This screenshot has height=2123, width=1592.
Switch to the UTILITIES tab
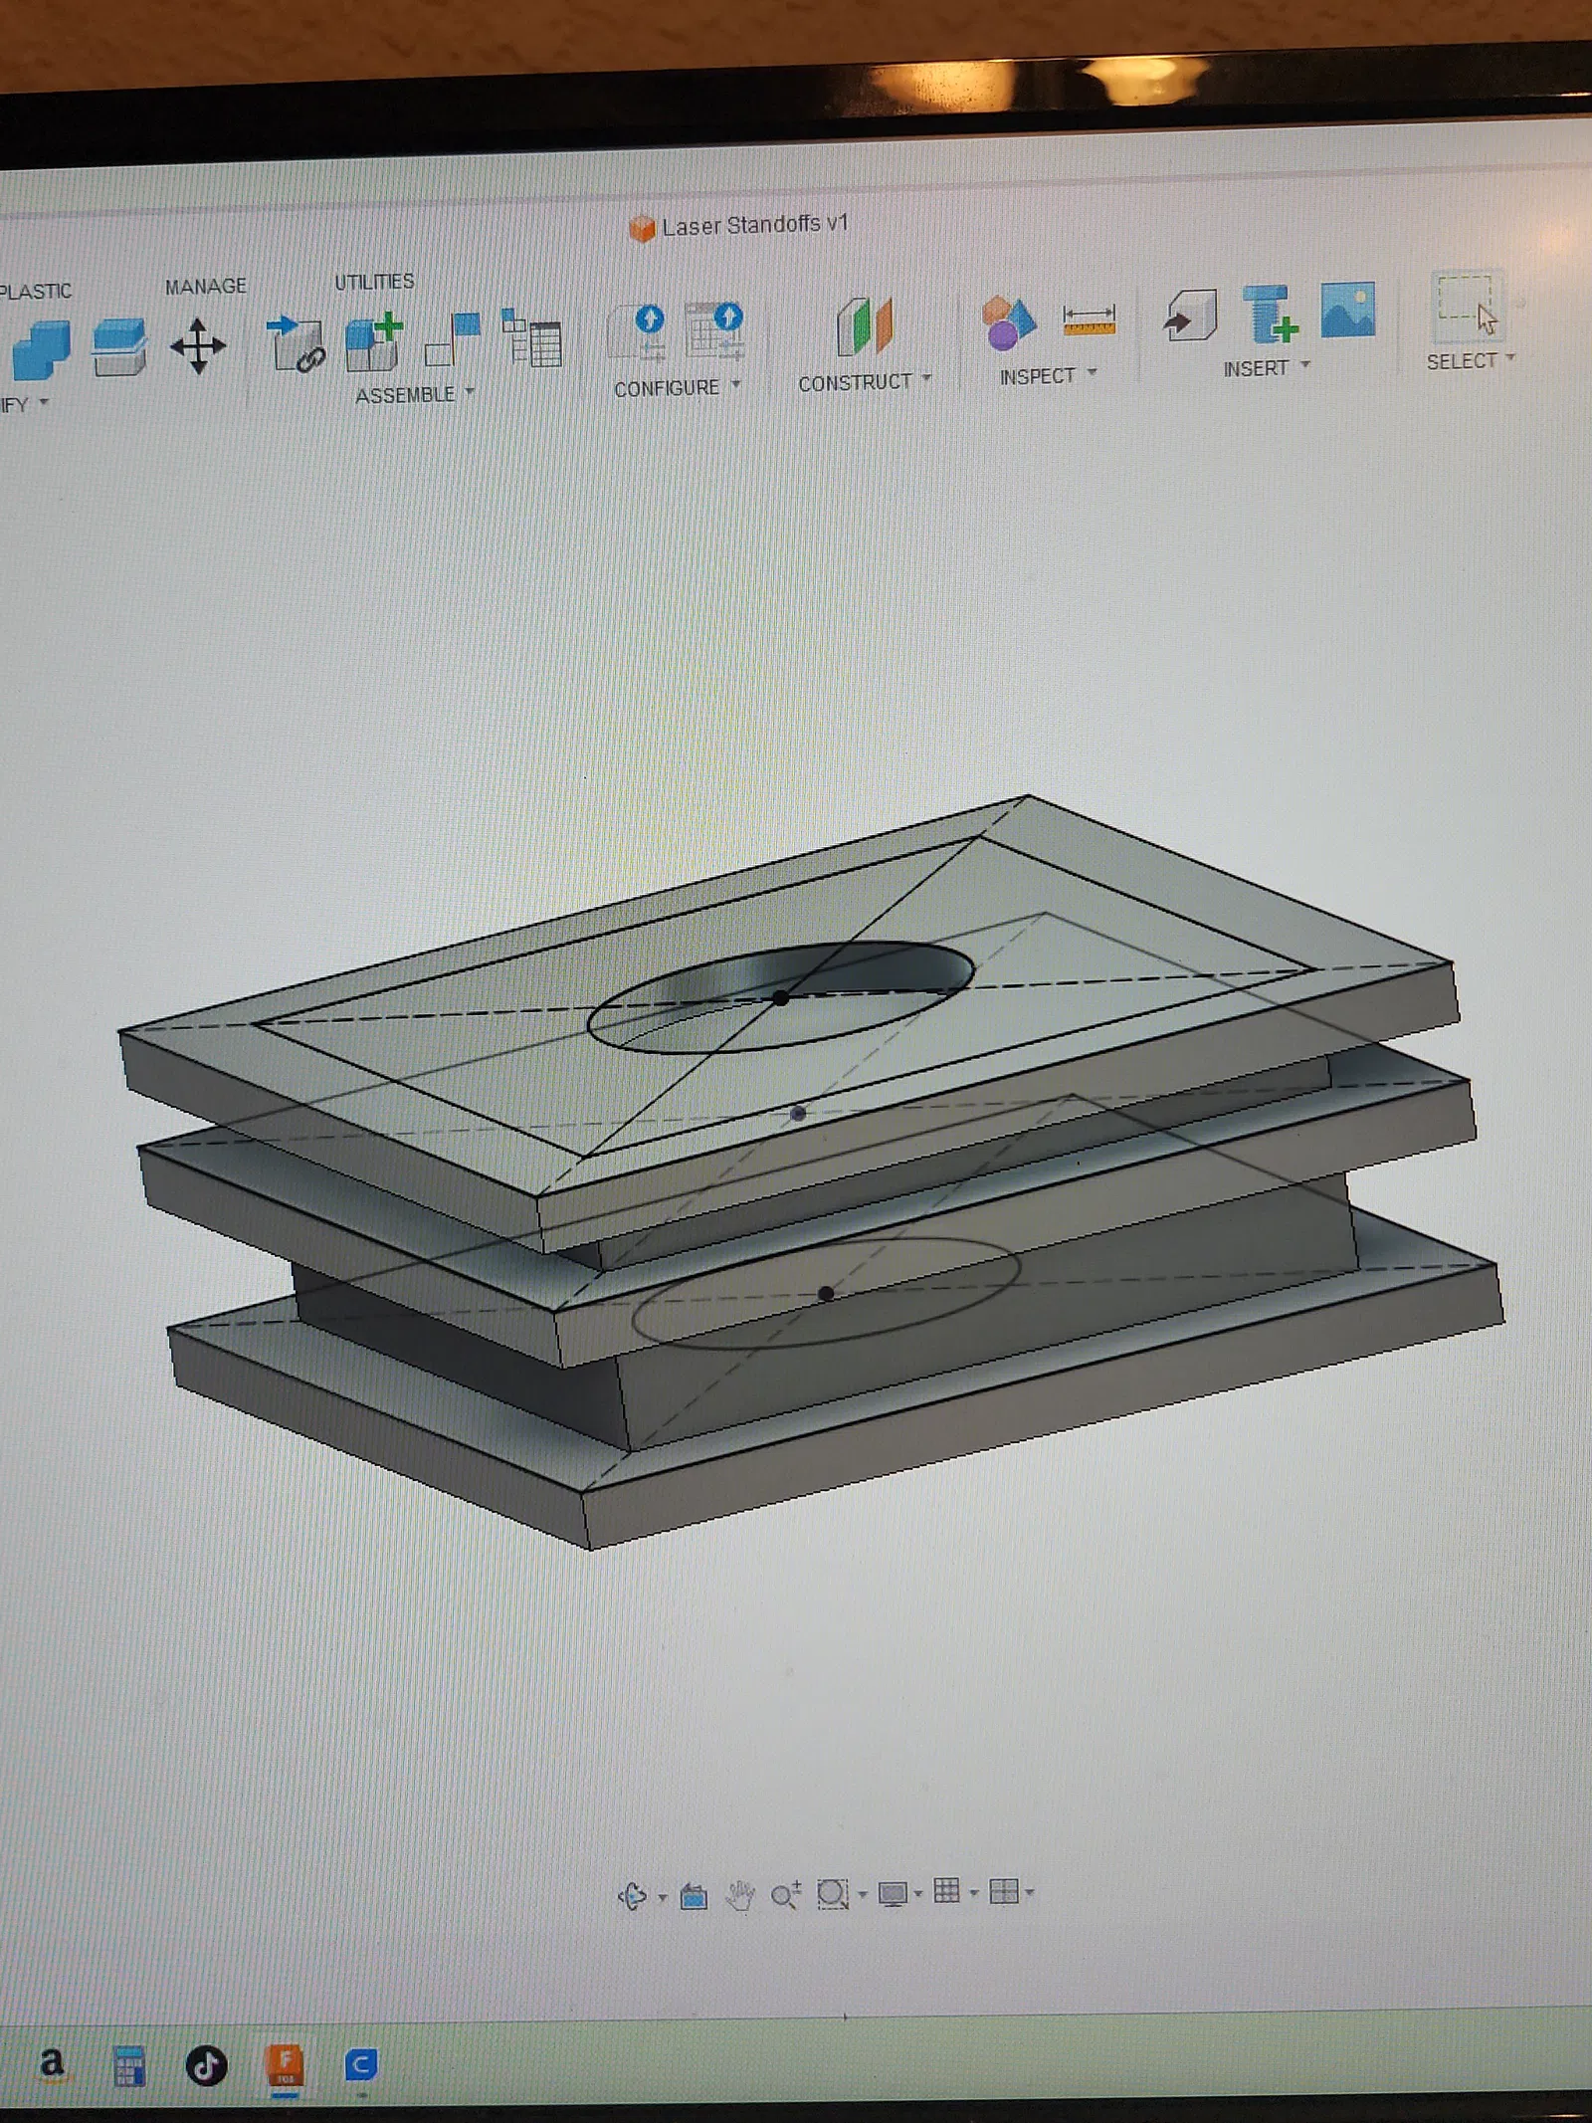[374, 282]
